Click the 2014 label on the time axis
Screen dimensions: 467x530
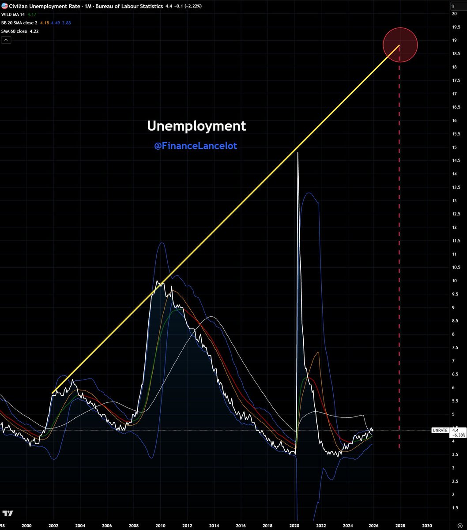pyautogui.click(x=214, y=526)
